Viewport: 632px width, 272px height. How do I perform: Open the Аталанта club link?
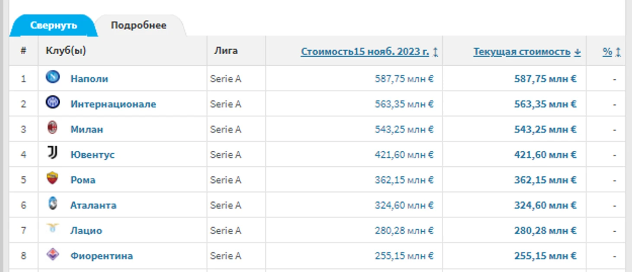coord(93,205)
